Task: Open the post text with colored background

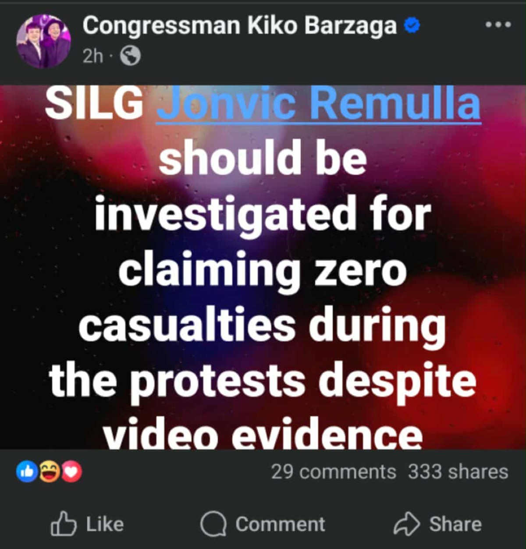Action: click(263, 267)
